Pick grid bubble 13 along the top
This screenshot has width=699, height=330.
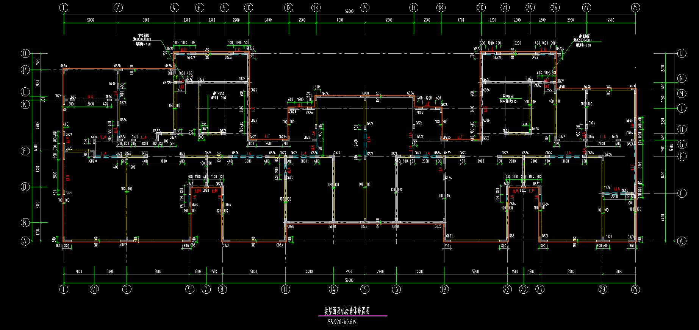point(316,8)
